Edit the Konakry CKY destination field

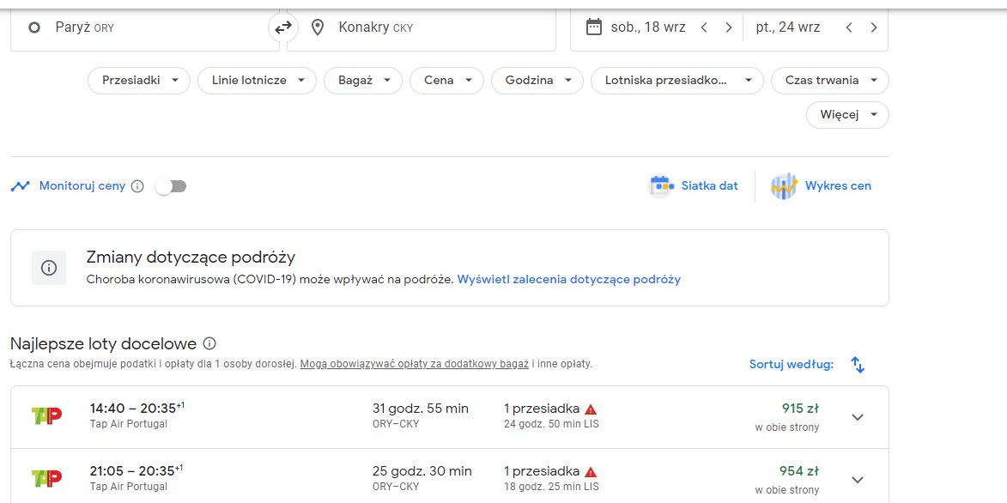tap(422, 27)
